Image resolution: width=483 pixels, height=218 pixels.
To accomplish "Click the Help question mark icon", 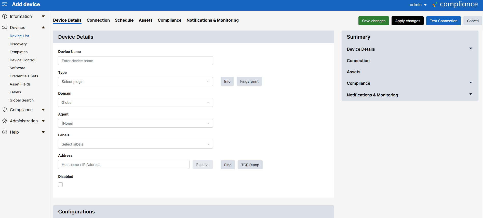I will [x=5, y=132].
